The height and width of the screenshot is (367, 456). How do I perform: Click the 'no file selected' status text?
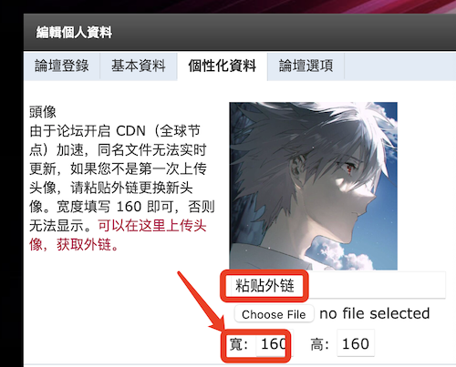pyautogui.click(x=375, y=313)
